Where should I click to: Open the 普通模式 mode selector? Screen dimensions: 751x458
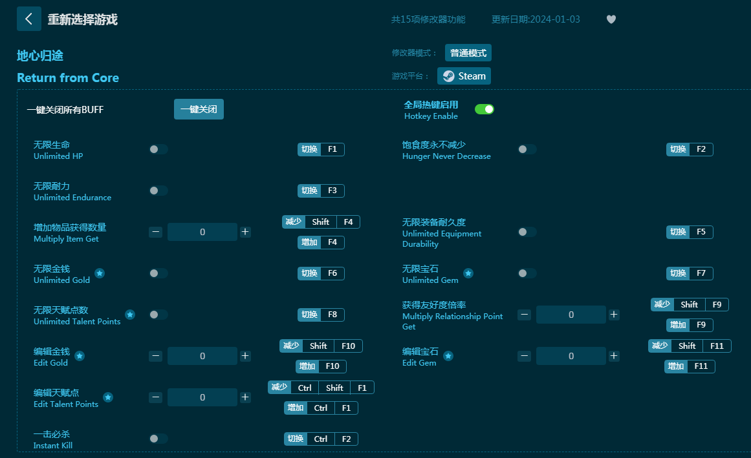click(x=468, y=53)
